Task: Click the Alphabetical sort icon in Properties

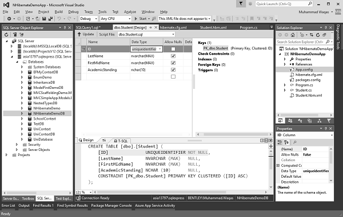Action: pos(286,142)
